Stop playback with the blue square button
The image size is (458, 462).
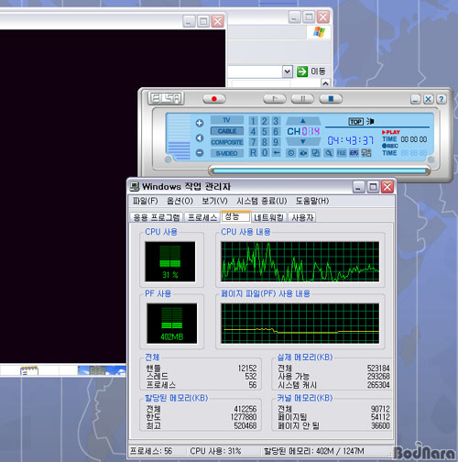click(x=331, y=99)
